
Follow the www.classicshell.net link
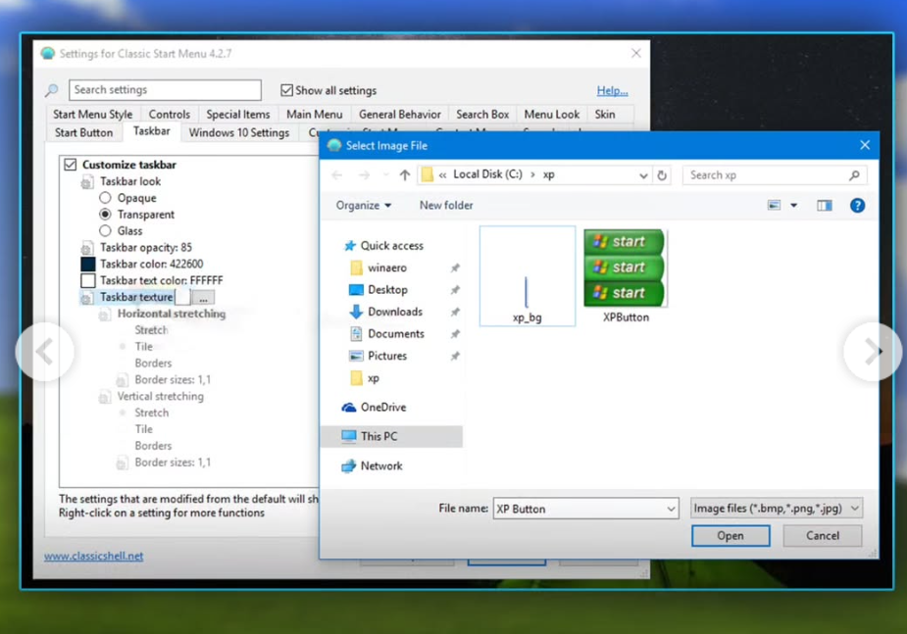[93, 556]
